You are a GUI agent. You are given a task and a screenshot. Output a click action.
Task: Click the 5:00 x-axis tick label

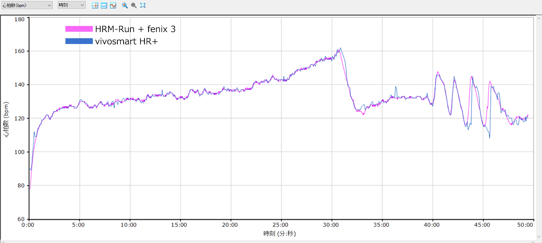pos(78,225)
